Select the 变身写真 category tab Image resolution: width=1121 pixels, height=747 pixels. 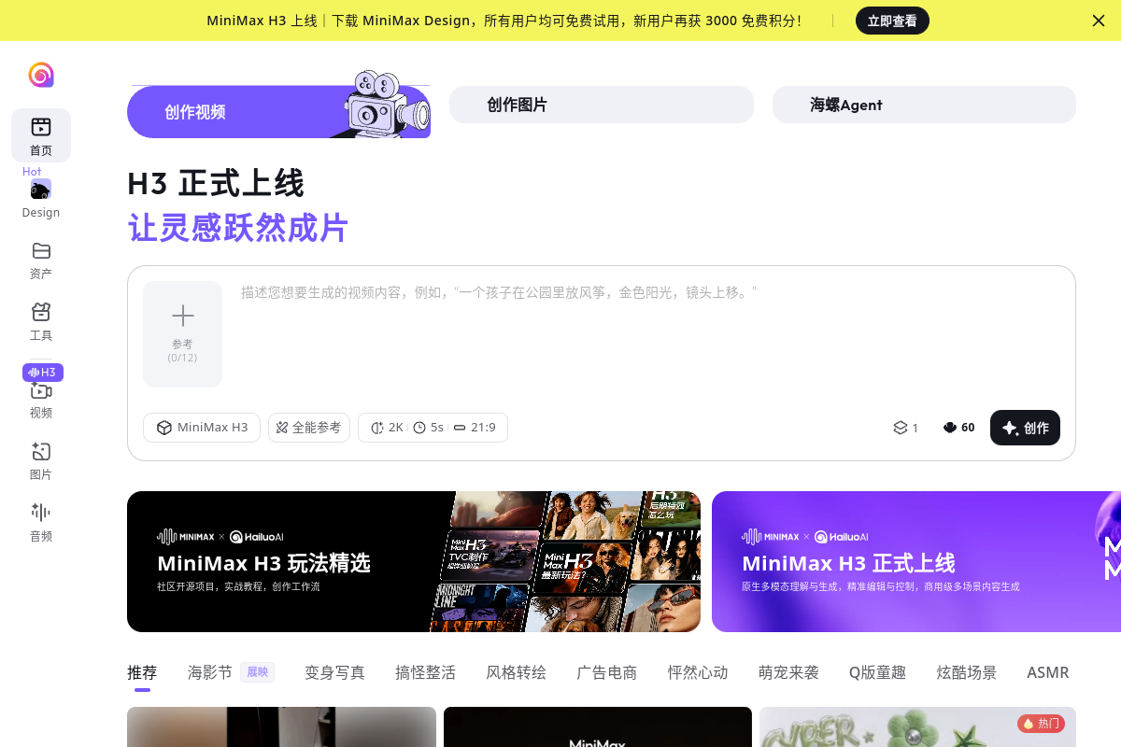point(334,672)
